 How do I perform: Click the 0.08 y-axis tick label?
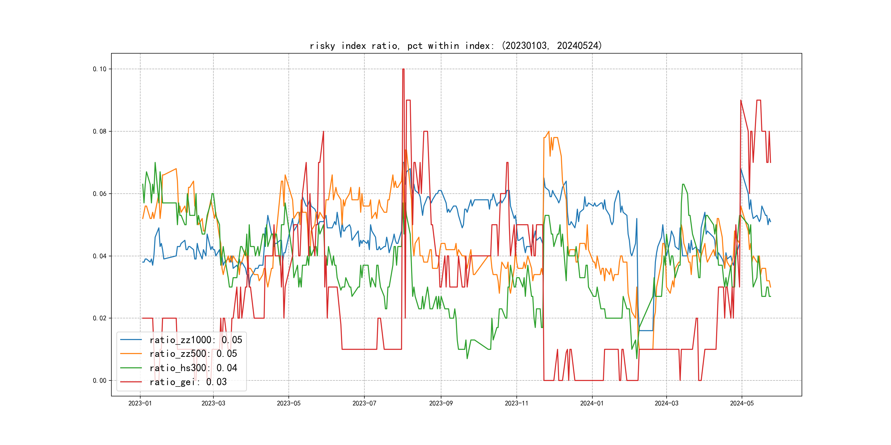tap(99, 131)
